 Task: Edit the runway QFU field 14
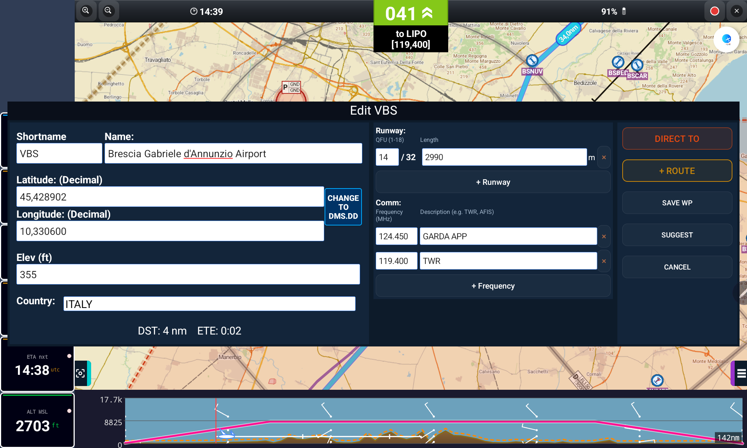tap(387, 157)
